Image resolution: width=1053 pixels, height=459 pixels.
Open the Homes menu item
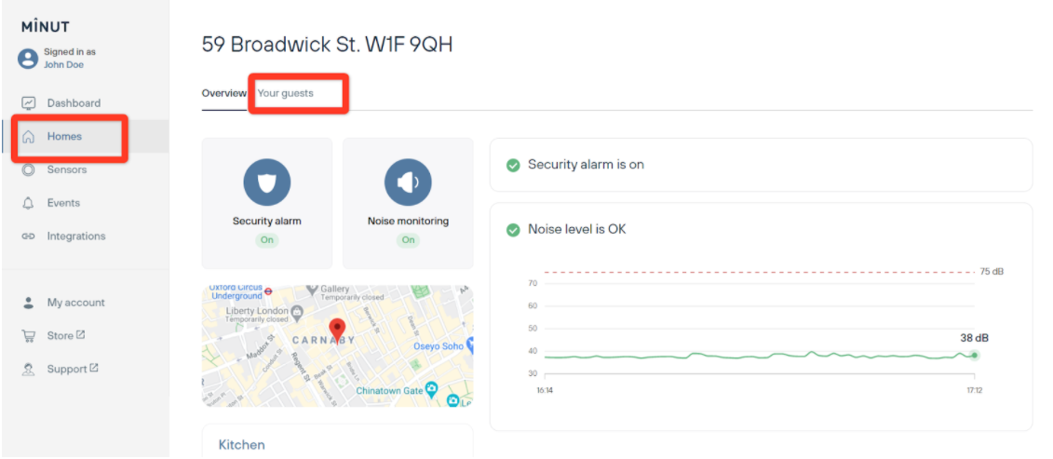pyautogui.click(x=64, y=137)
